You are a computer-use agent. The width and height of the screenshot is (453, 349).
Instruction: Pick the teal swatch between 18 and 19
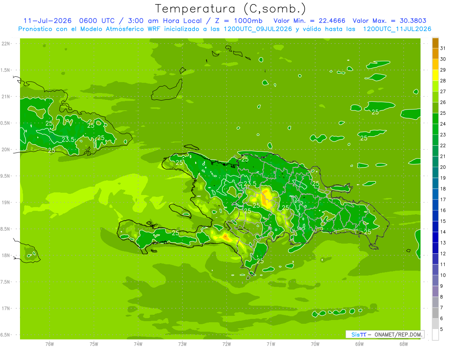(435, 183)
